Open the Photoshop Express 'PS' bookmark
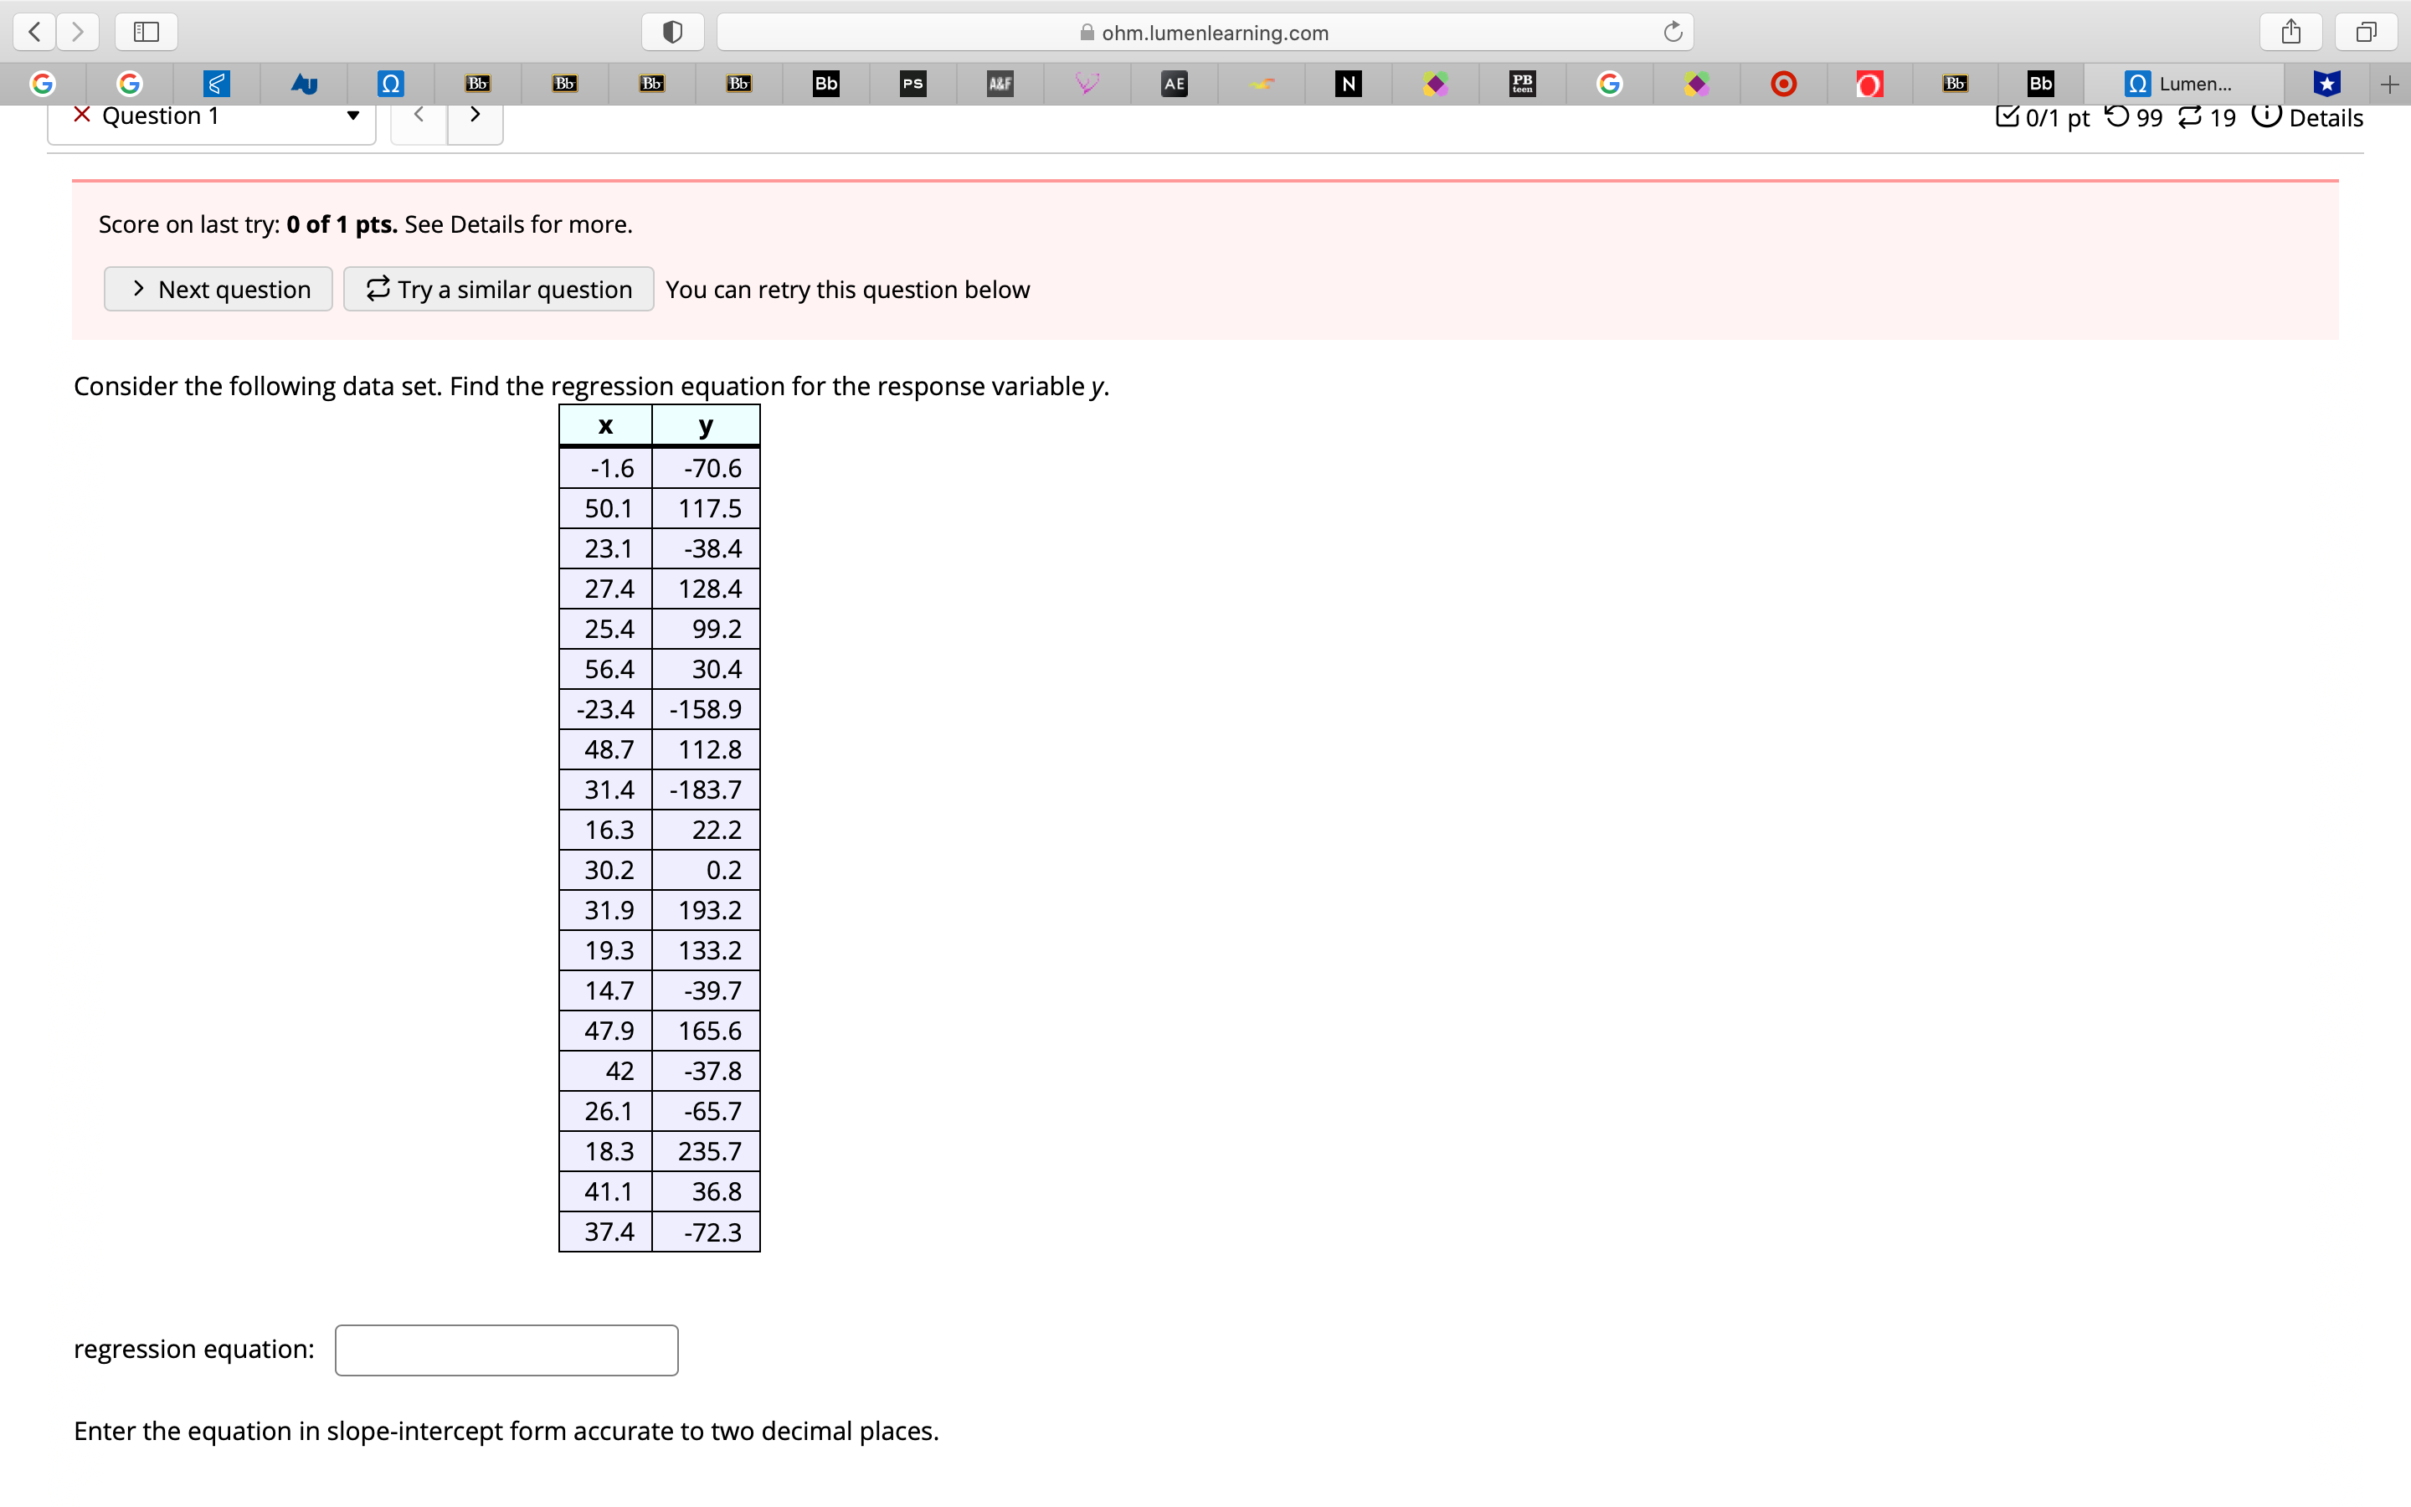 click(x=912, y=84)
